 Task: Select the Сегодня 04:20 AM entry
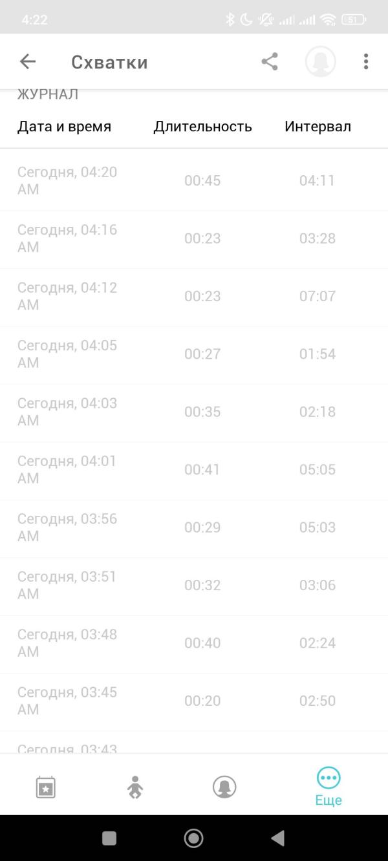tap(194, 180)
